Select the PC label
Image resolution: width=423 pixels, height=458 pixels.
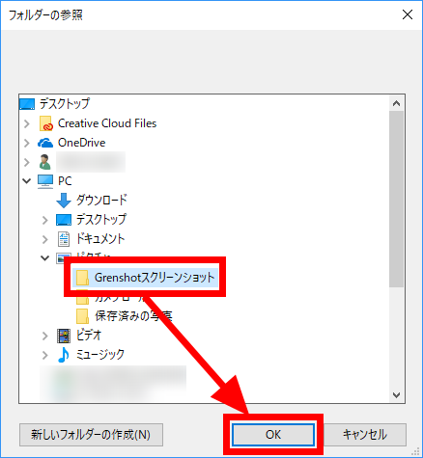point(65,181)
